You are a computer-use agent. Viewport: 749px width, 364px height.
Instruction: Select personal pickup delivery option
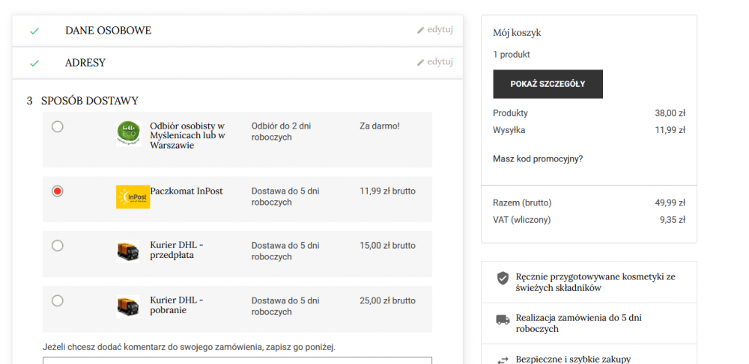click(x=58, y=127)
